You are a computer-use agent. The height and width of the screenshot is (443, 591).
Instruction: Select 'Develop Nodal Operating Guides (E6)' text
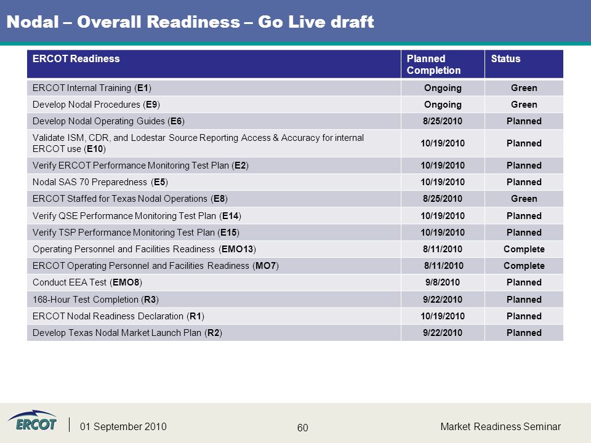point(108,121)
